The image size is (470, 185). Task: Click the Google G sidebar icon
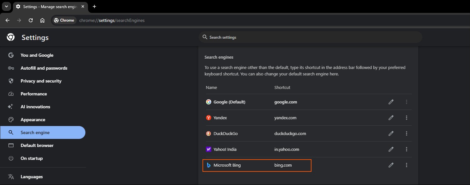pyautogui.click(x=11, y=55)
